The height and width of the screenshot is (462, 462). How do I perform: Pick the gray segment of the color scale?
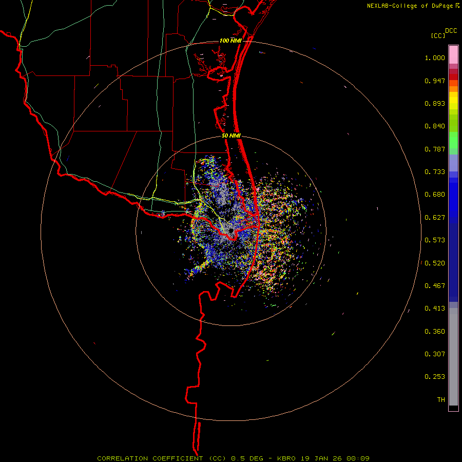[x=453, y=357]
